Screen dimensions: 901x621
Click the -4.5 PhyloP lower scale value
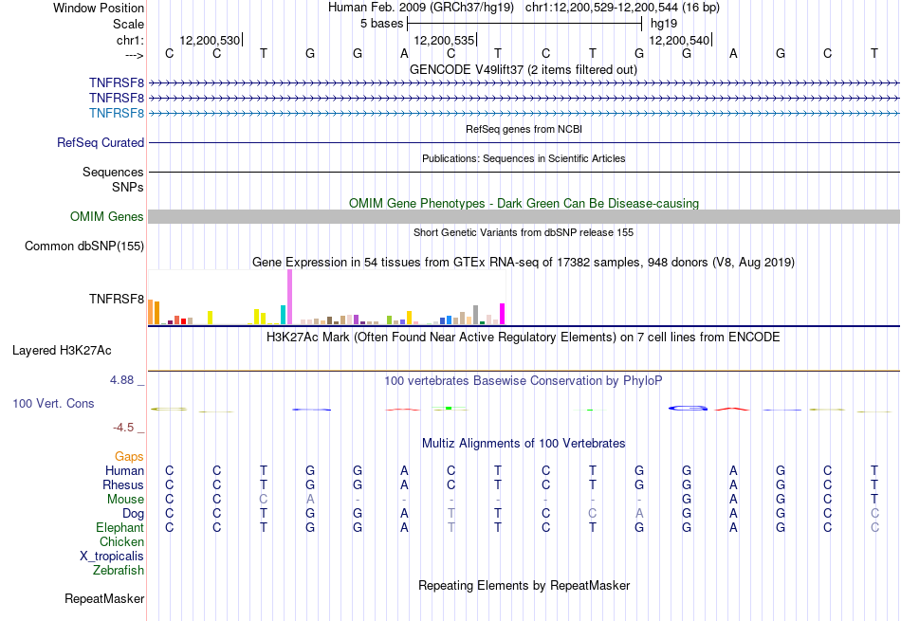(x=123, y=427)
